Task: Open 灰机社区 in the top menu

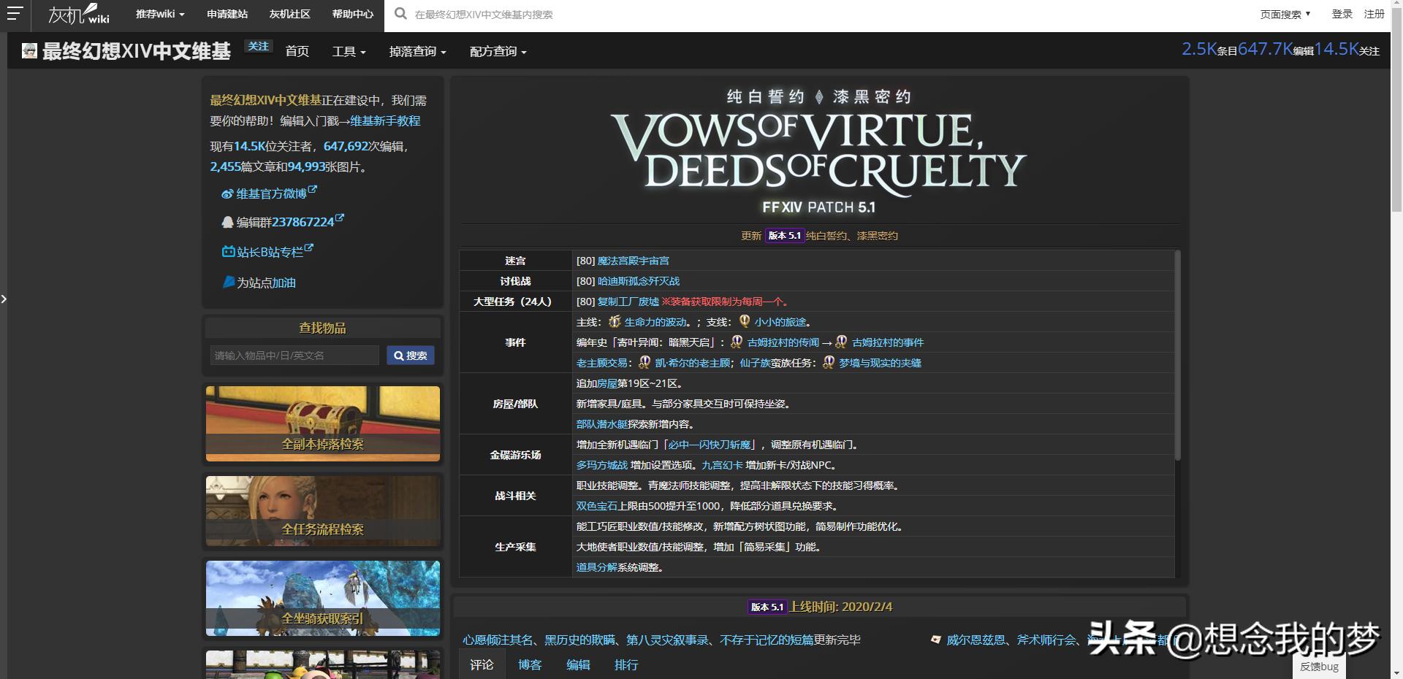Action: [289, 14]
